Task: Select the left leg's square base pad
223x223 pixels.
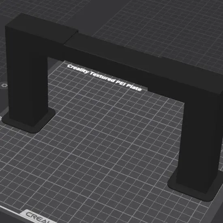Action: [28, 121]
